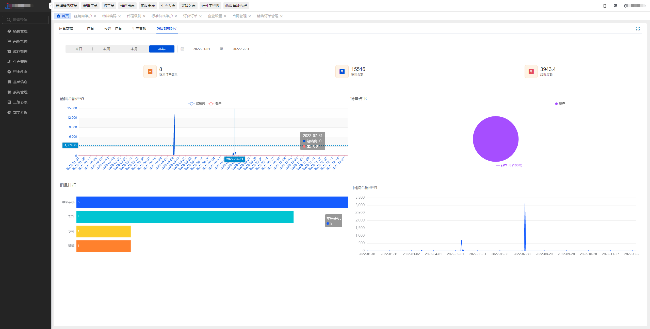This screenshot has height=329, width=650.
Task: Close the 合同管理 tab
Action: click(x=250, y=16)
